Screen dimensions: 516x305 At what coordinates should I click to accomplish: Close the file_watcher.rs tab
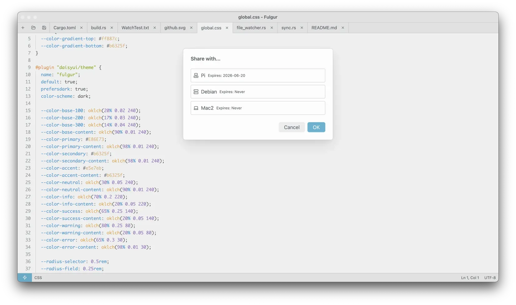[x=272, y=27]
